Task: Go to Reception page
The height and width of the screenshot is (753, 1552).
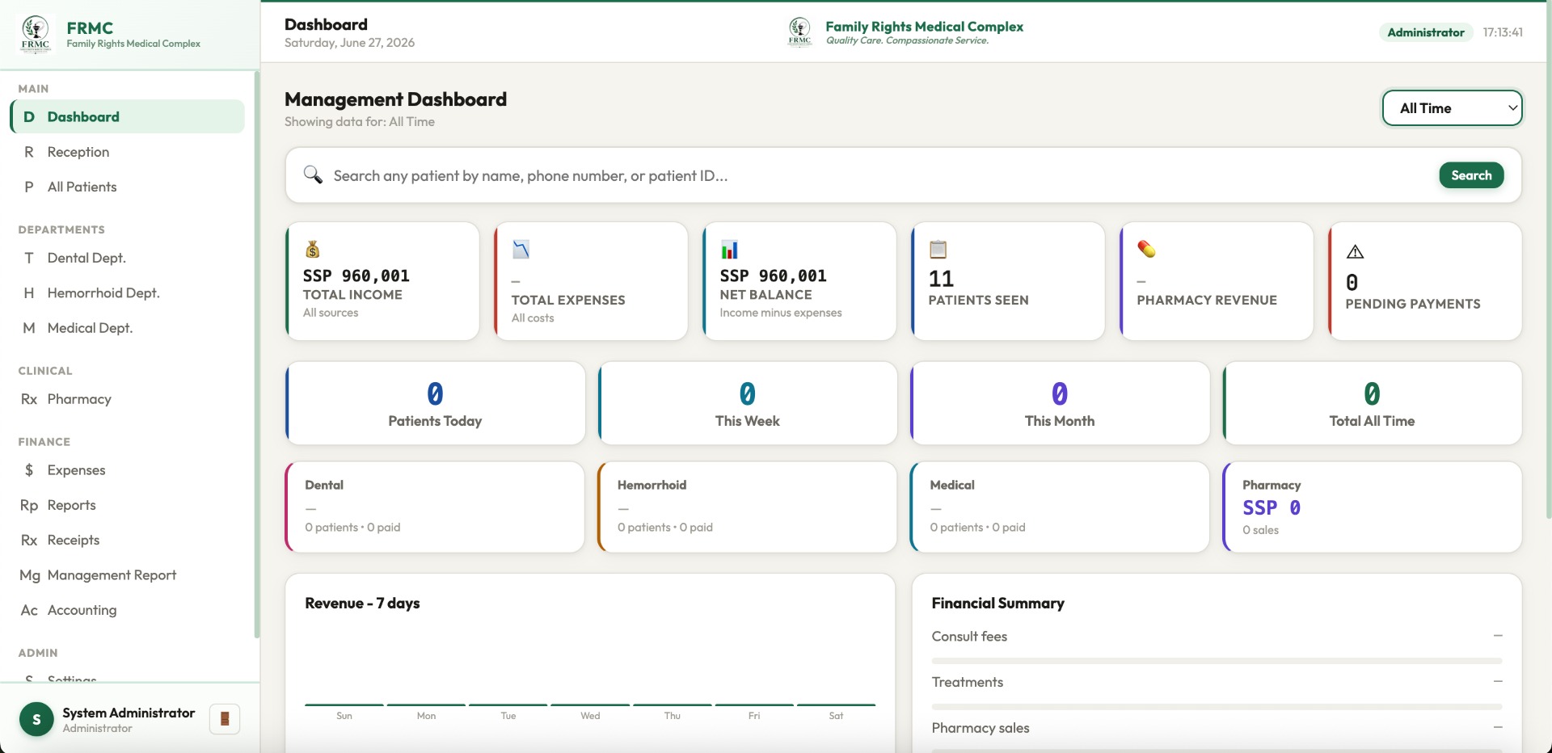Action: [x=127, y=152]
